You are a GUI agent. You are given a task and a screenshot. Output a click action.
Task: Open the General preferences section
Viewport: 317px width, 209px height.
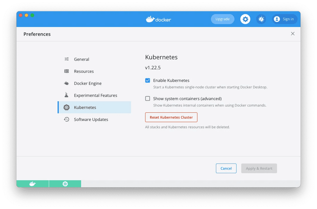pos(81,59)
